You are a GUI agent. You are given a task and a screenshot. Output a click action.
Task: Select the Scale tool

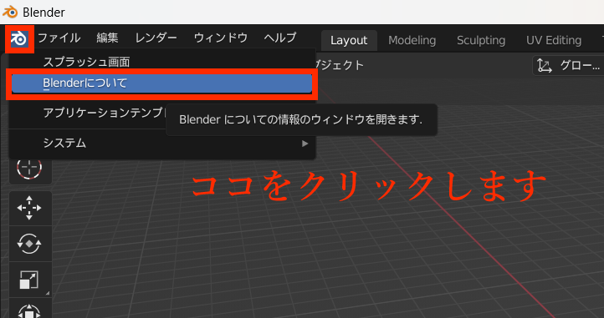[x=29, y=280]
